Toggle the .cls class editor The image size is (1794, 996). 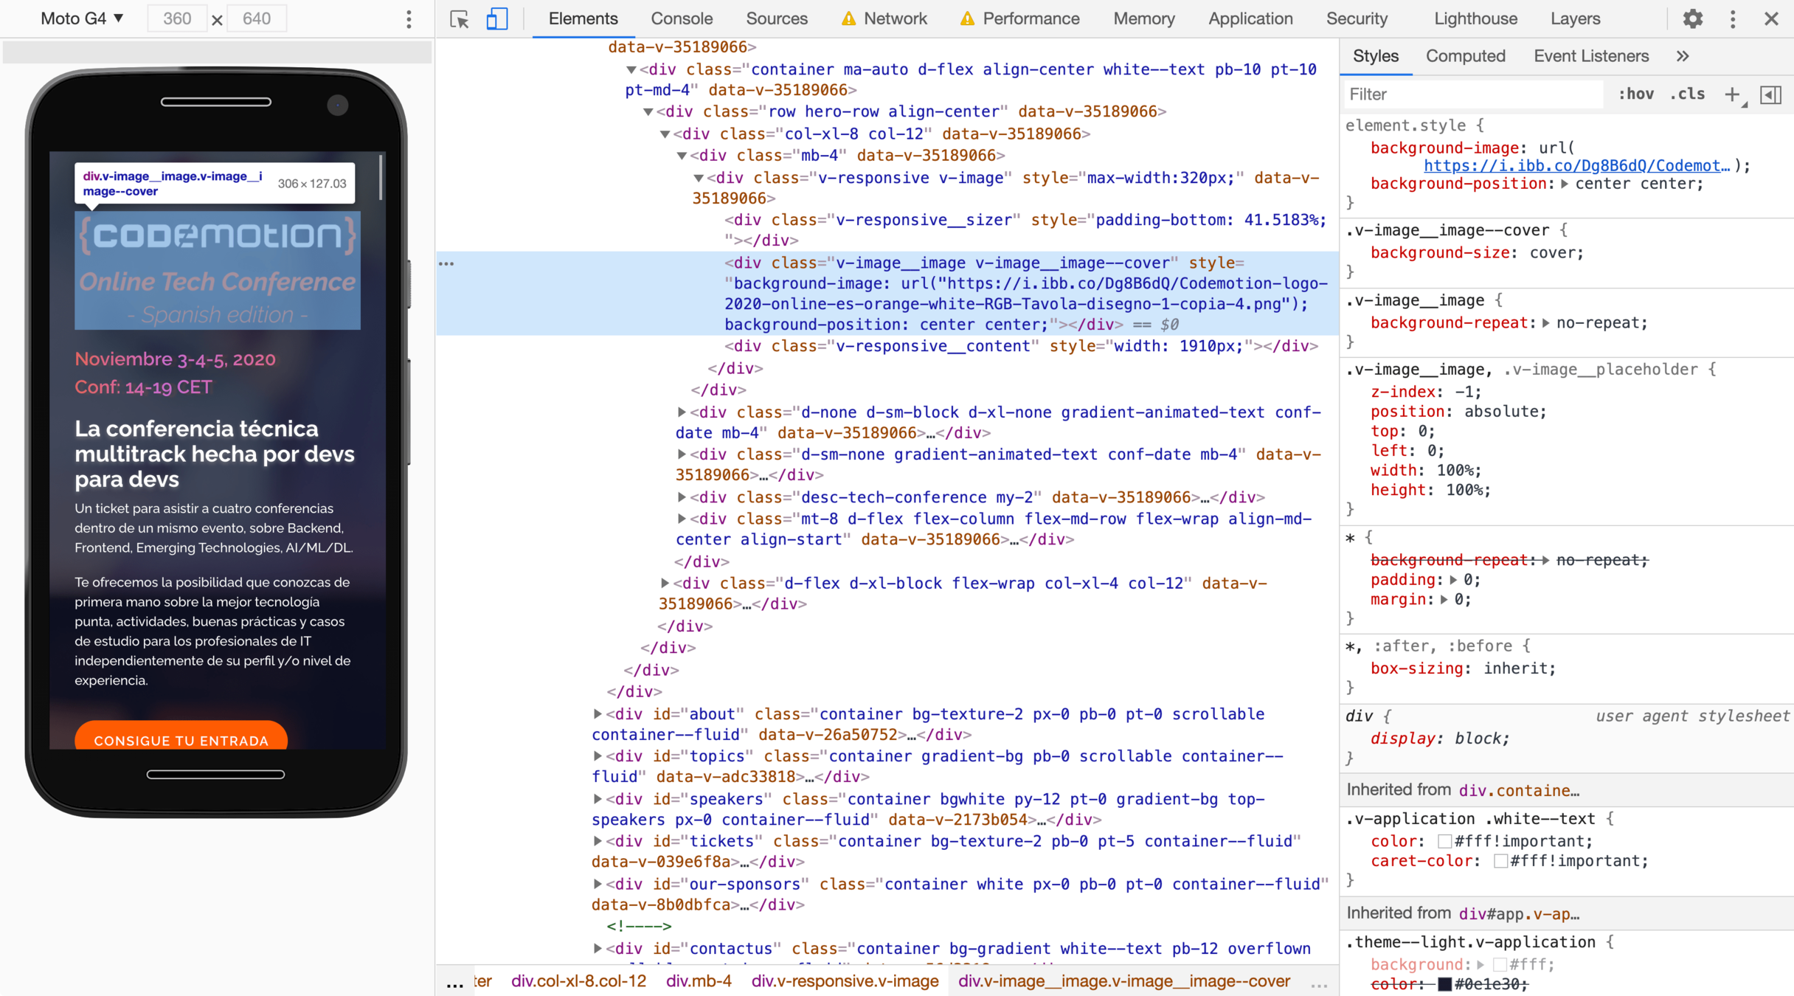1688,94
